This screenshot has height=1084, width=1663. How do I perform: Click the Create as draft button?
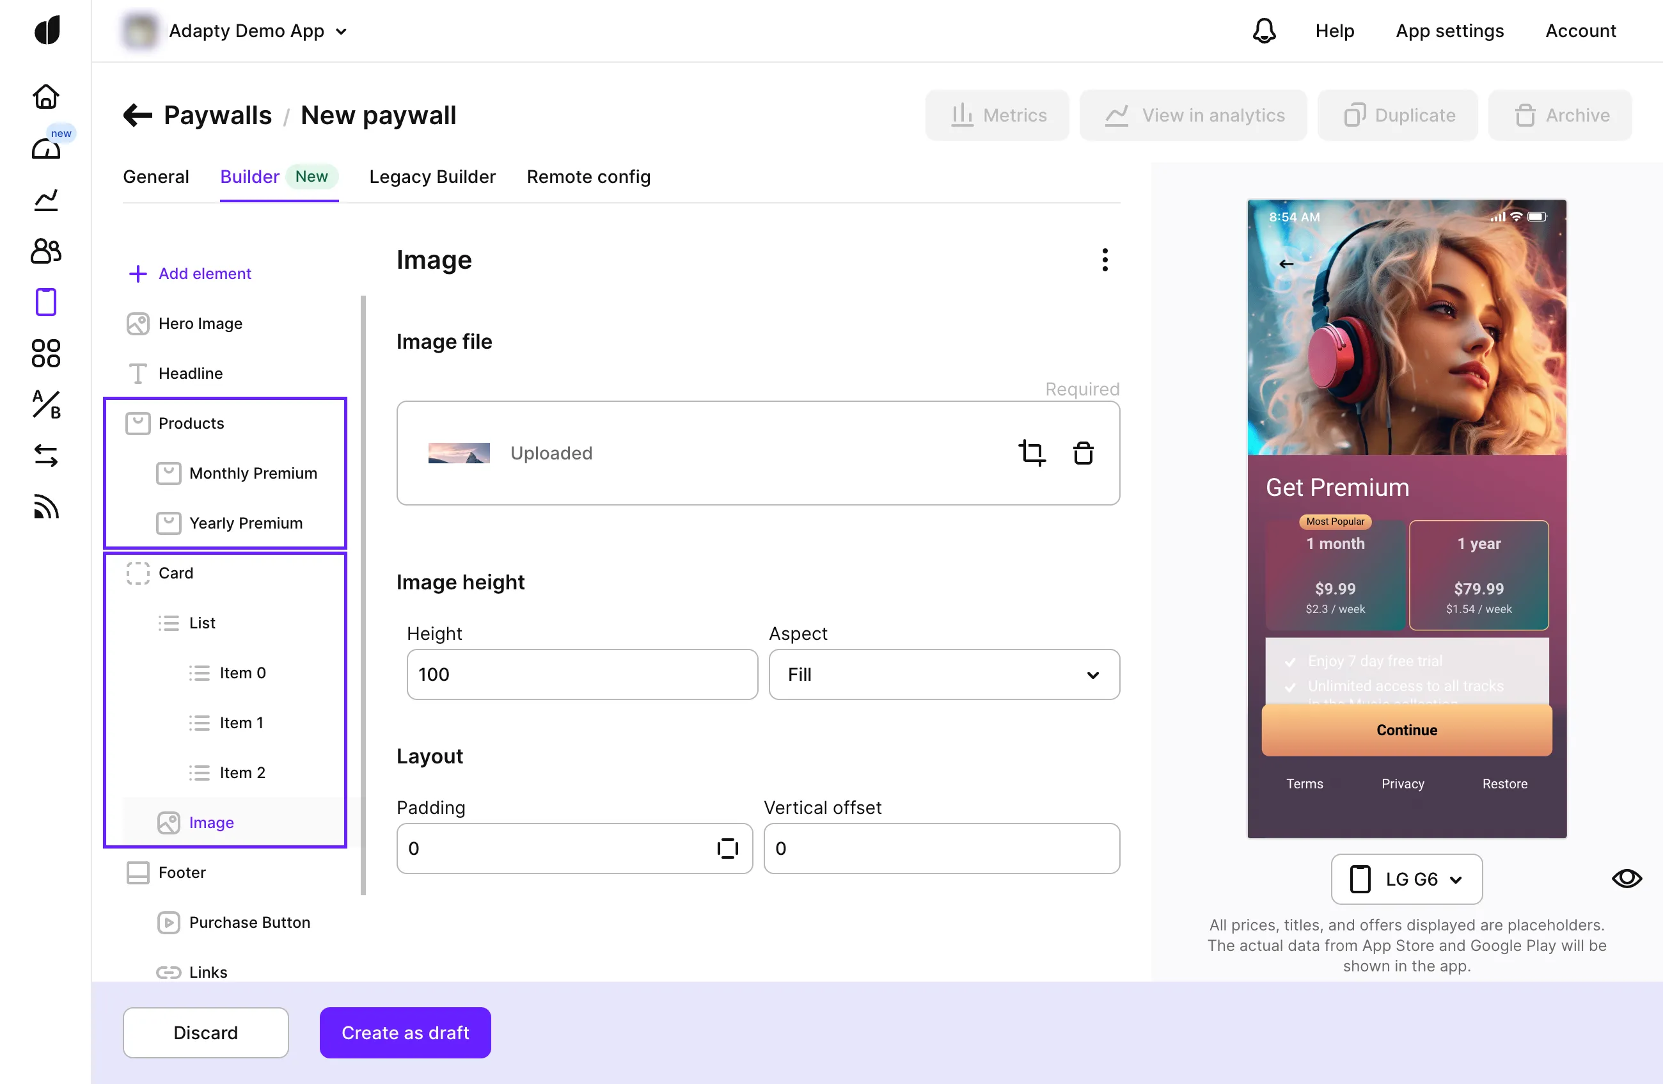406,1032
